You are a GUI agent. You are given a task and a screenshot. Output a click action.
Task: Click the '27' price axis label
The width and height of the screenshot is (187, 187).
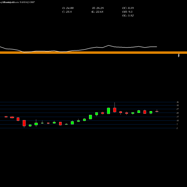tap(178, 109)
